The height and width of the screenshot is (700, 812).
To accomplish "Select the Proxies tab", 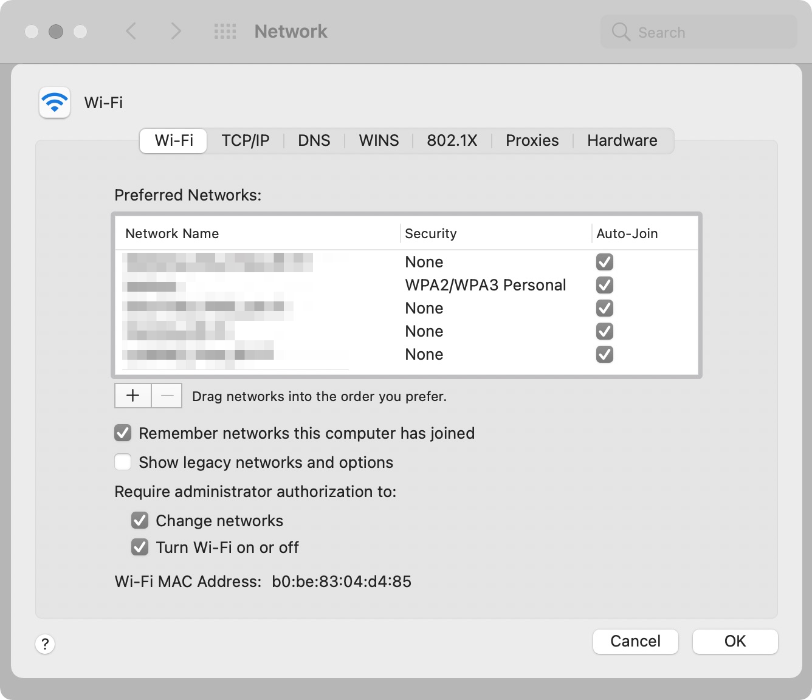I will point(532,141).
